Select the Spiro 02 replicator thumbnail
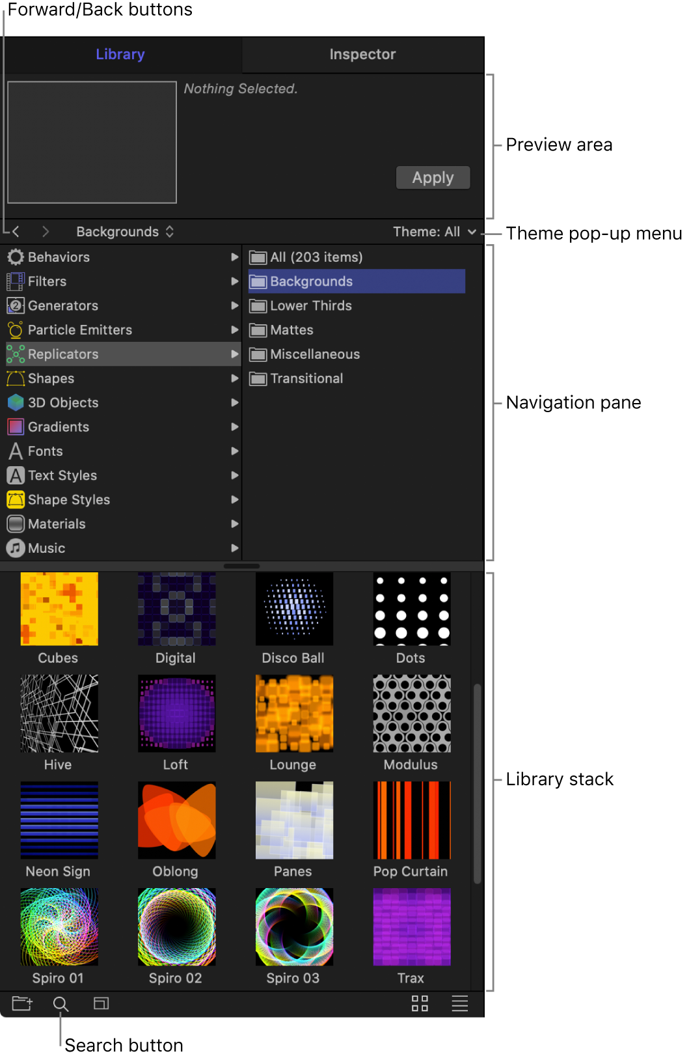689x1060 pixels. tap(176, 927)
